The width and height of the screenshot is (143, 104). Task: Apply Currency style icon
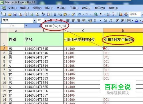click(90, 20)
